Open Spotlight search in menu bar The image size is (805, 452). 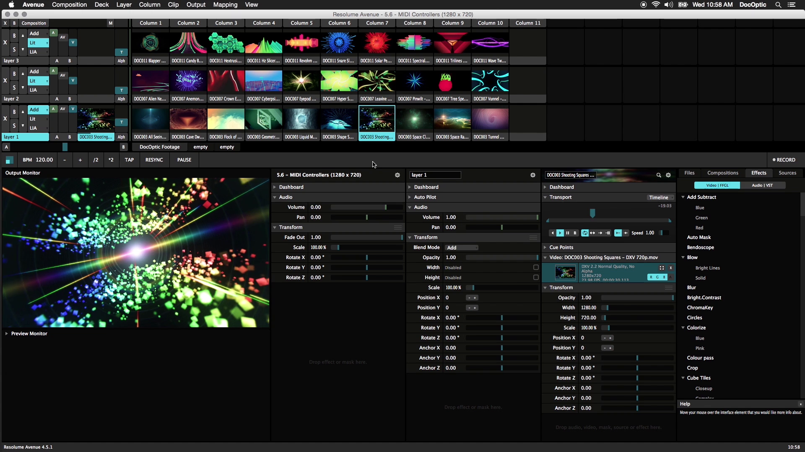[x=778, y=5]
